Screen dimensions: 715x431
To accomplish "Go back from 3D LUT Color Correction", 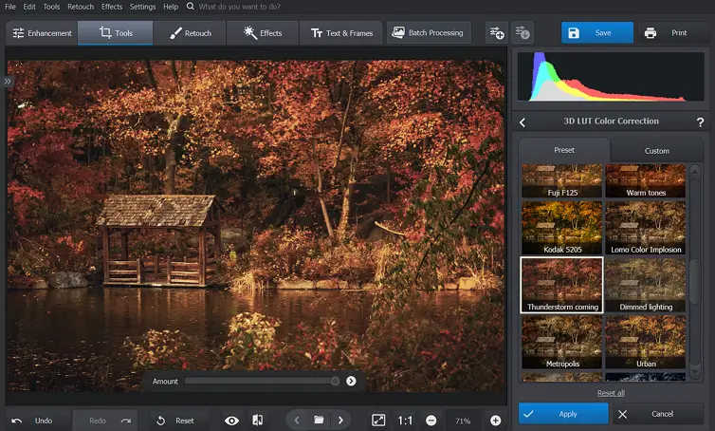I will [x=522, y=122].
